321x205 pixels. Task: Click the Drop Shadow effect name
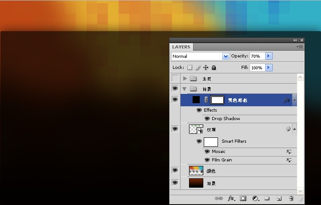(x=226, y=119)
